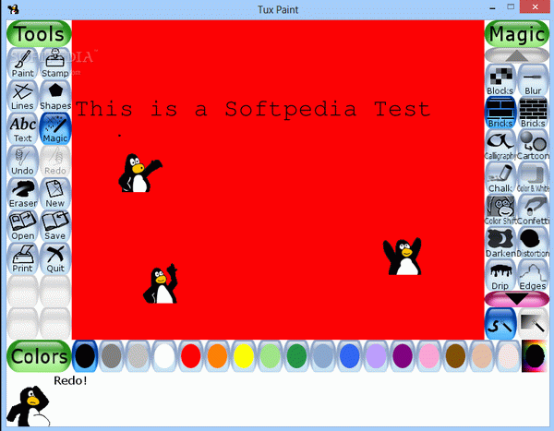Pick the sky blue color swatch
The image size is (554, 431).
click(x=323, y=356)
